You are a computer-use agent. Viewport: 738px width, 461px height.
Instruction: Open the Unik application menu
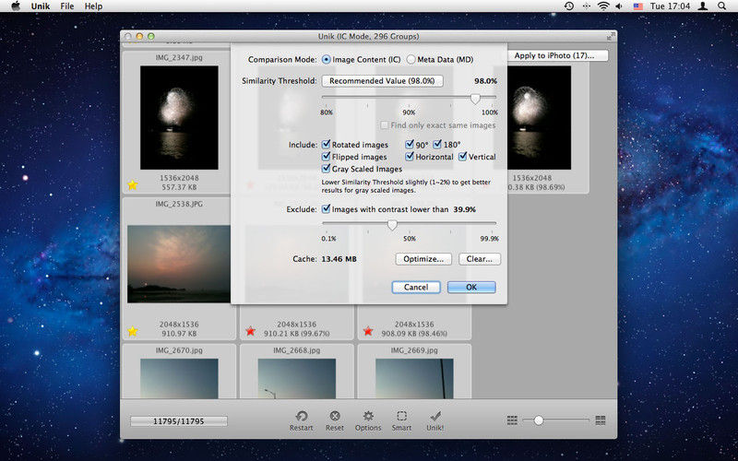[41, 6]
